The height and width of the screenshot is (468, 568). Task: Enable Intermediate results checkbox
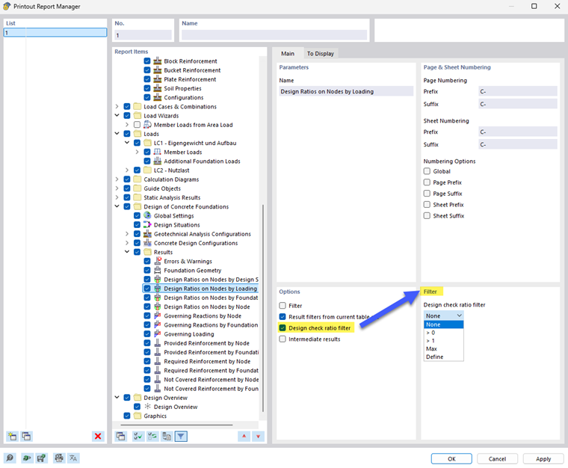(283, 339)
